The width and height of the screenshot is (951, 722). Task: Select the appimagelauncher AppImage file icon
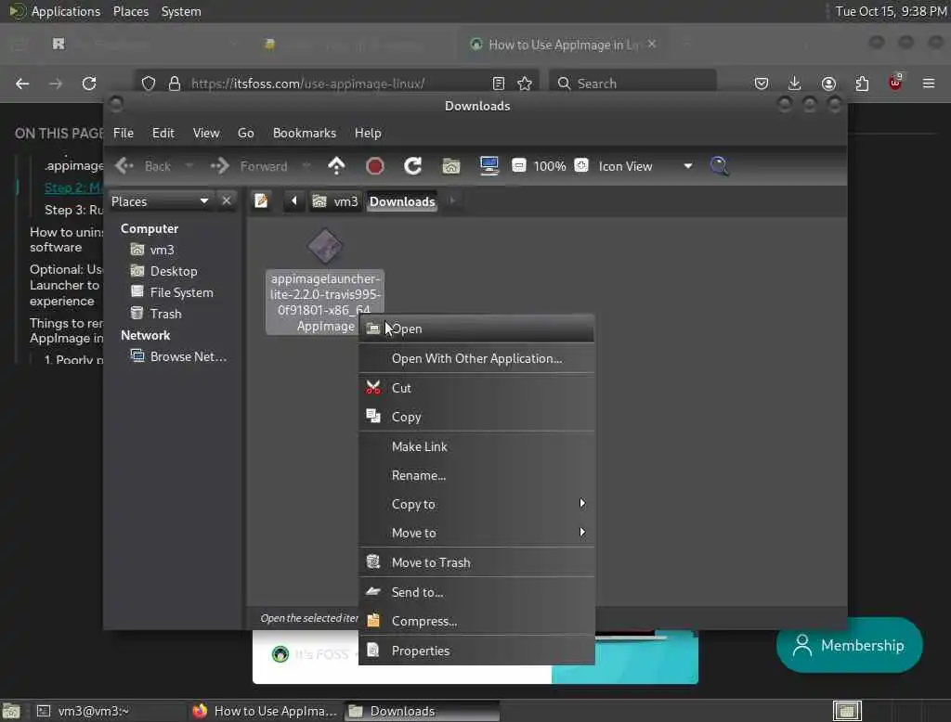(325, 246)
